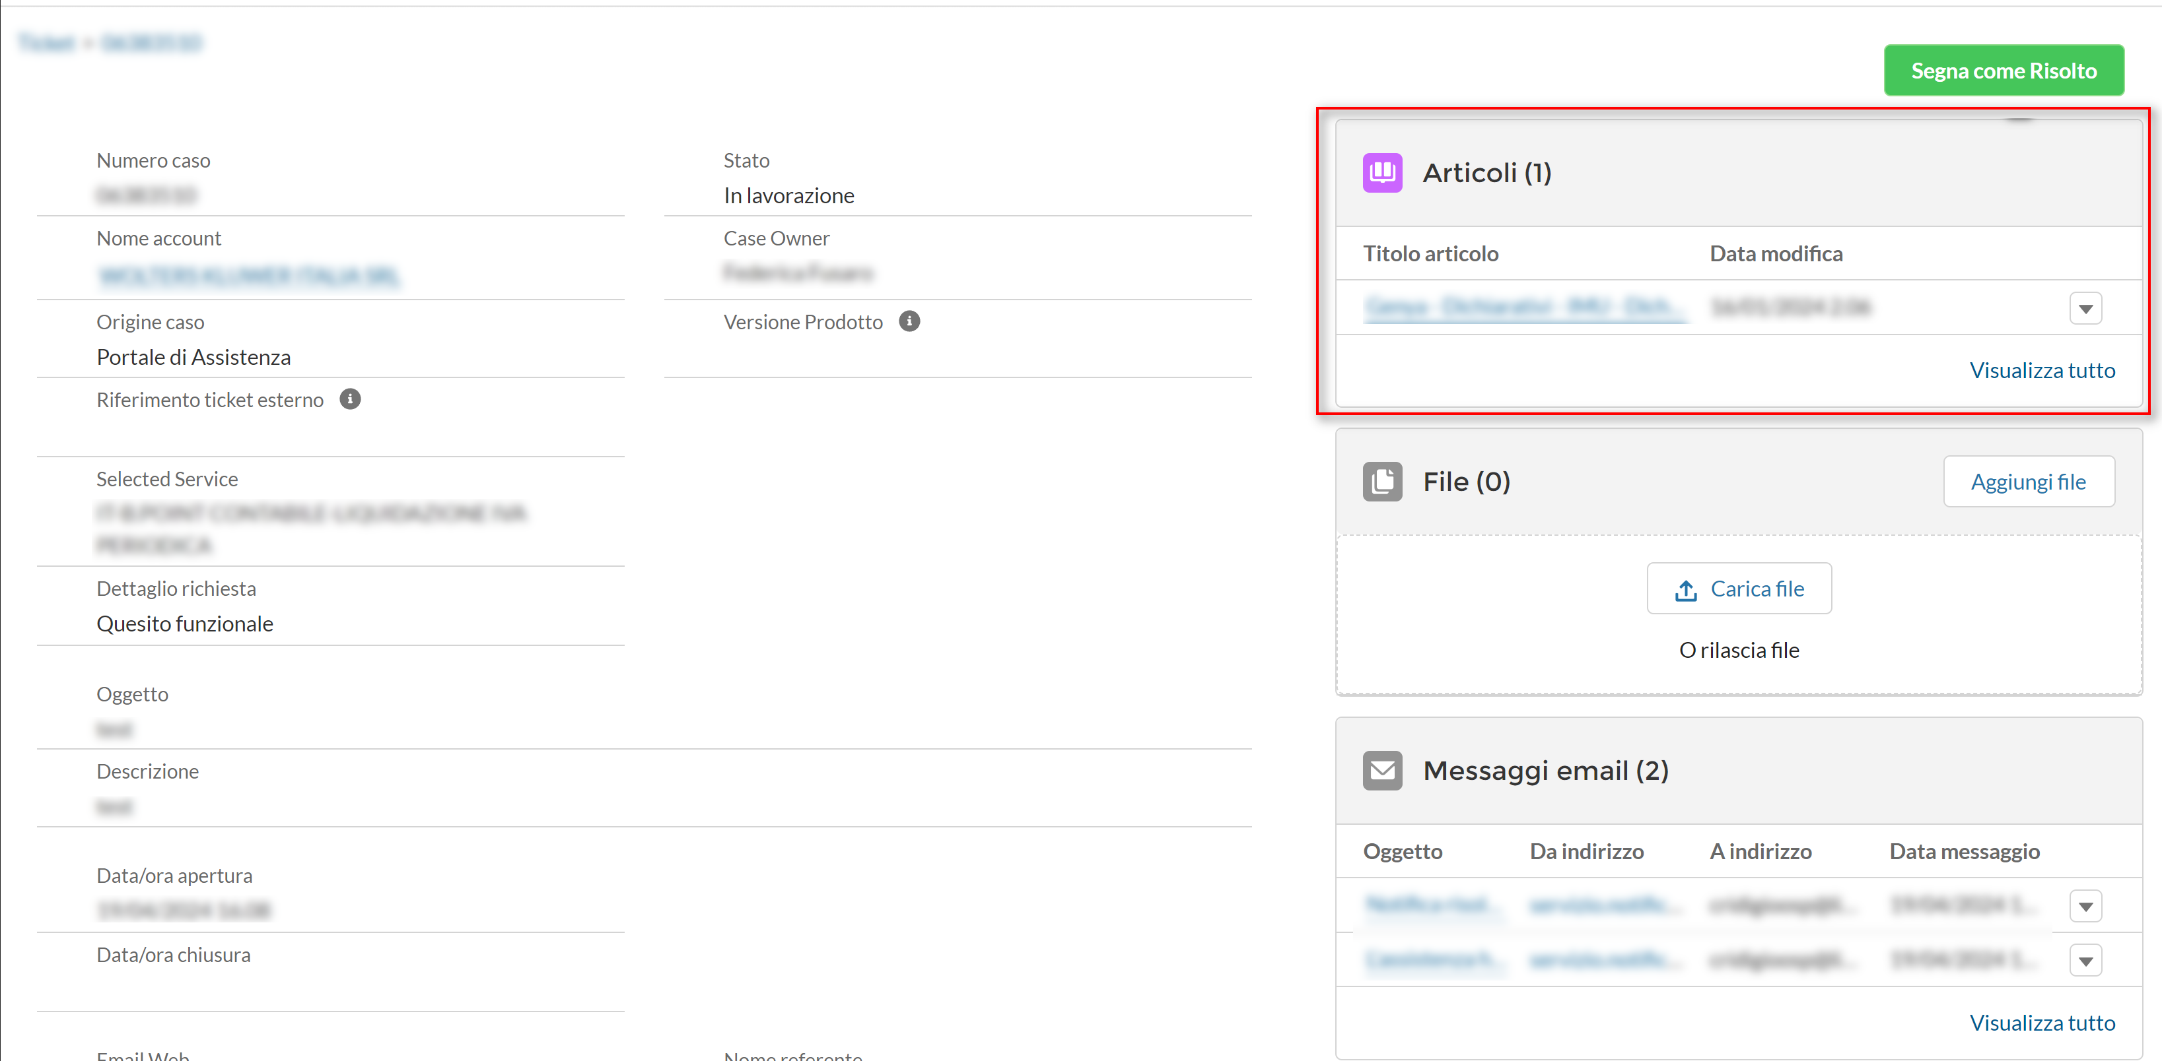Image resolution: width=2162 pixels, height=1061 pixels.
Task: Click the Da indirizzo column header
Action: (x=1586, y=851)
